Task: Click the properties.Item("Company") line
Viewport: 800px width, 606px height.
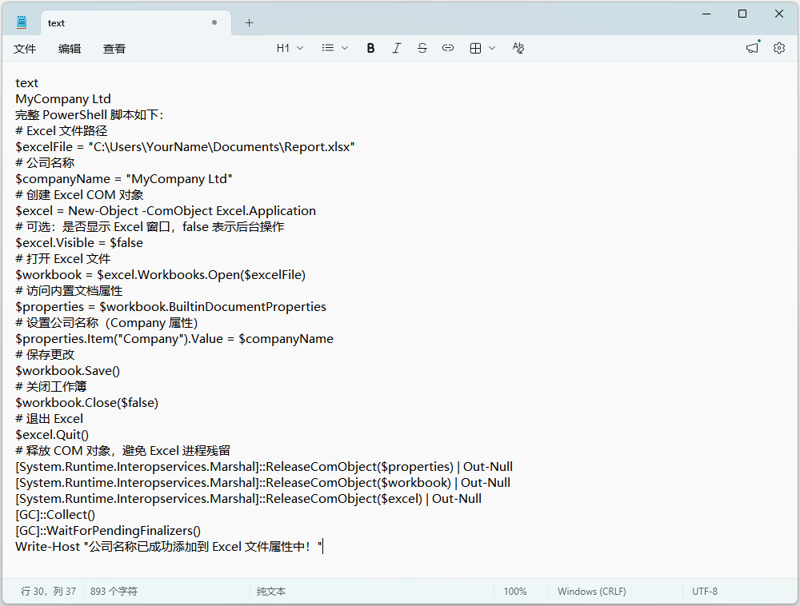Action: [x=174, y=338]
